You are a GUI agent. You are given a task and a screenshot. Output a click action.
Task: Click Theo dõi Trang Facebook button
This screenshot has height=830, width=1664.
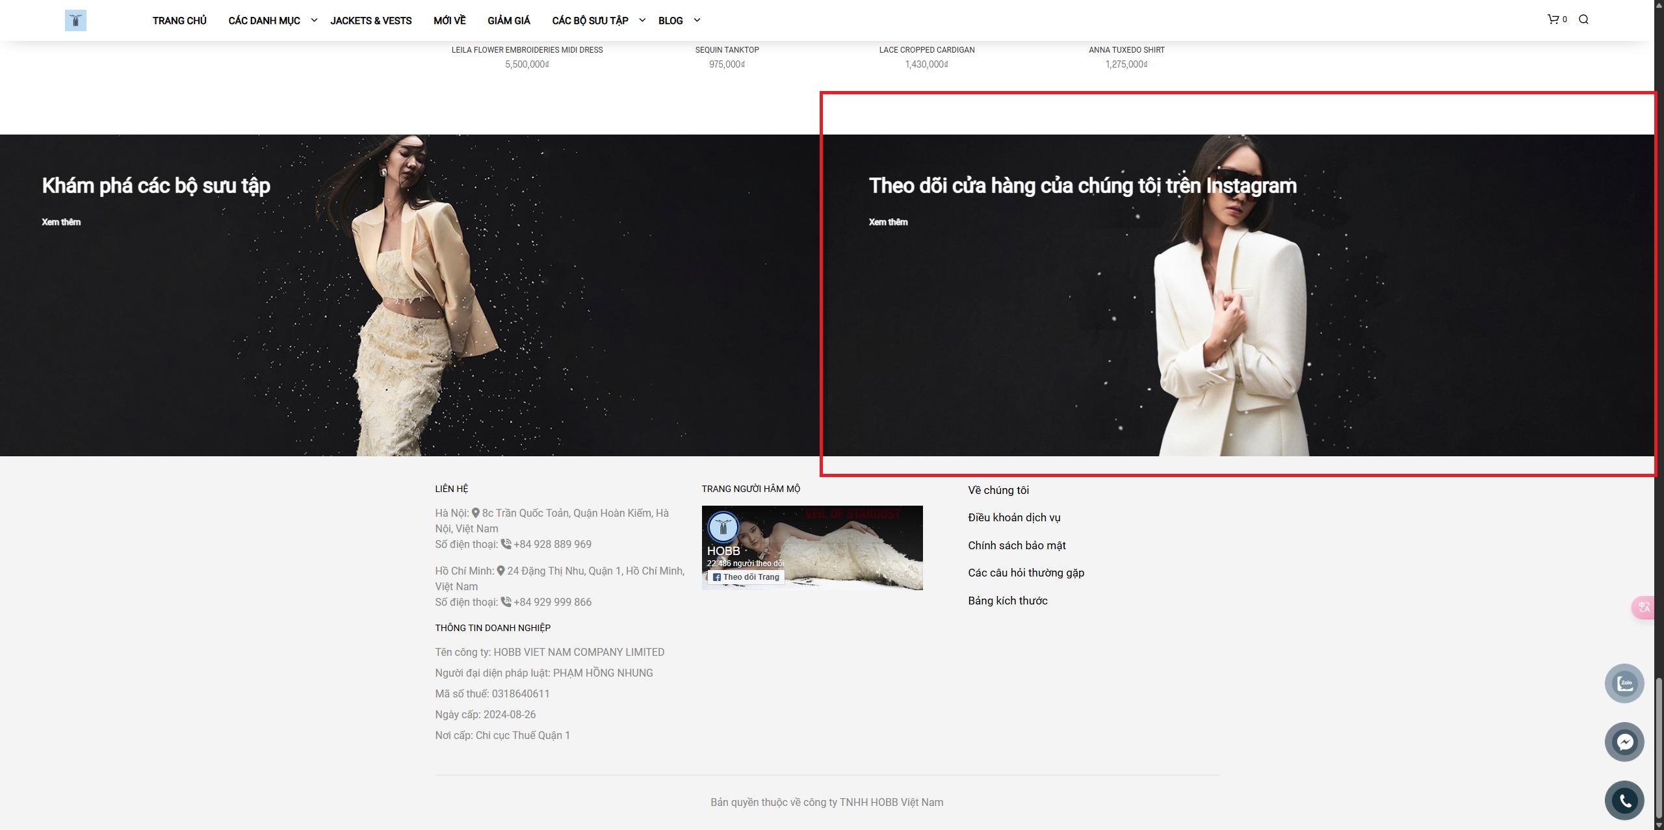click(x=746, y=577)
